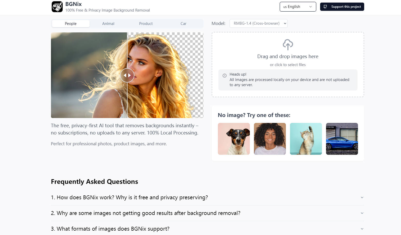
Task: Click the BGNix logo icon
Action: click(57, 7)
